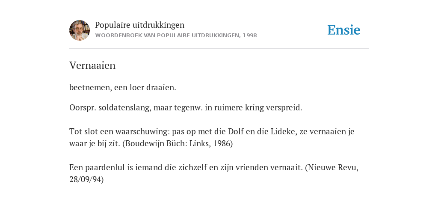Click the author's round profile photo
The image size is (438, 219).
coord(80,30)
